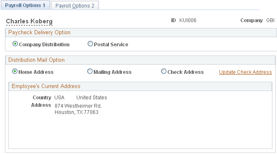Select the Home Address mail option
Screen dimensions: 277x154
[15, 71]
